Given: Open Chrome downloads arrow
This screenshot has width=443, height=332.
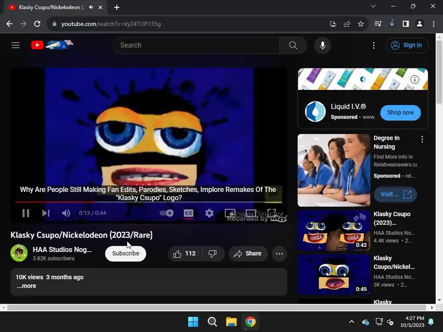Looking at the screenshot, I should tap(392, 23).
